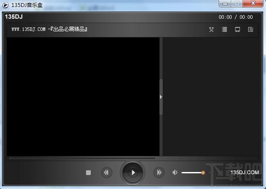Click the 135DJ音乐盒 title bar app icon
The width and height of the screenshot is (266, 189).
click(5, 5)
